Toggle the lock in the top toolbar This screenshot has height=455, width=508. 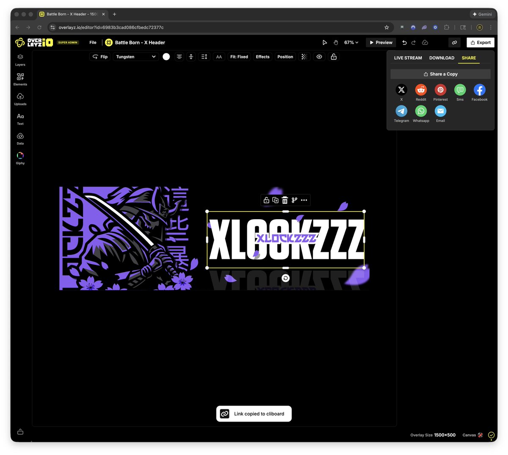[x=334, y=57]
